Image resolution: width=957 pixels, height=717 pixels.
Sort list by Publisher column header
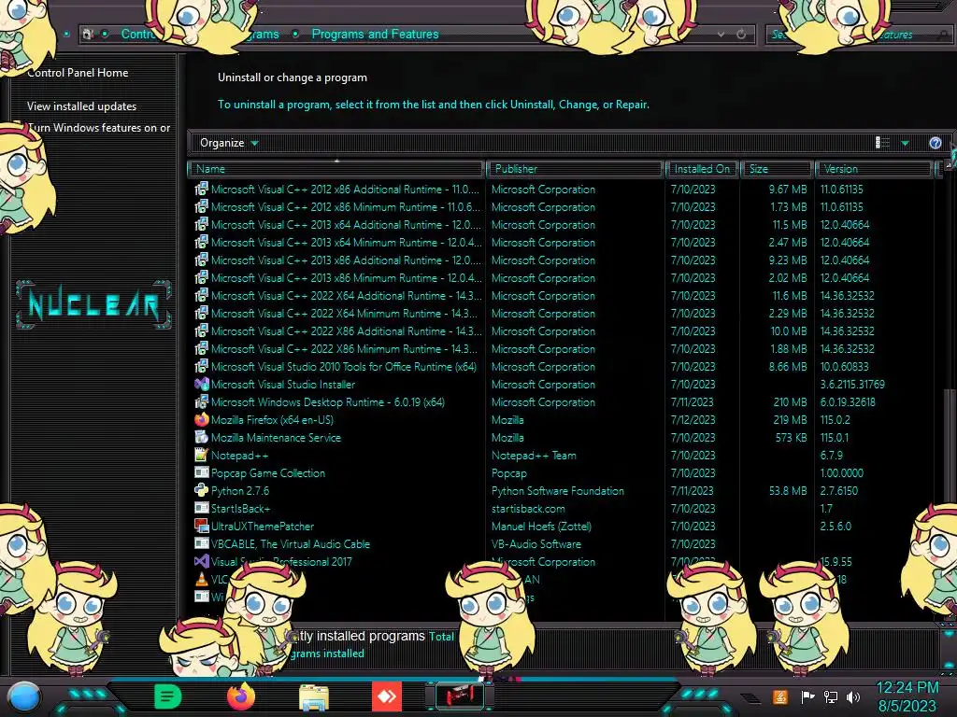point(575,169)
